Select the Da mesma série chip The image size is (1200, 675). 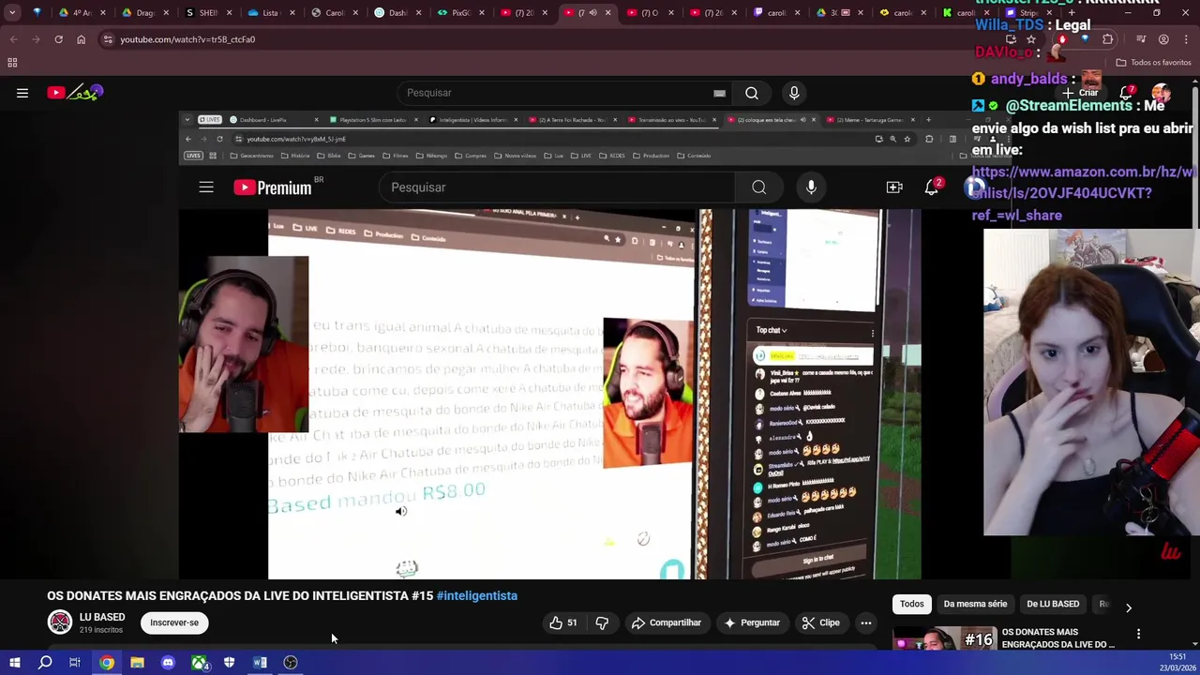975,604
